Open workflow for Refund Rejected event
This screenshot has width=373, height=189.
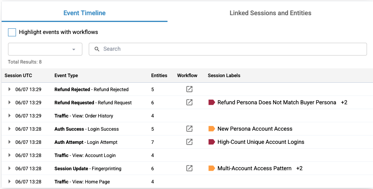pos(189,89)
